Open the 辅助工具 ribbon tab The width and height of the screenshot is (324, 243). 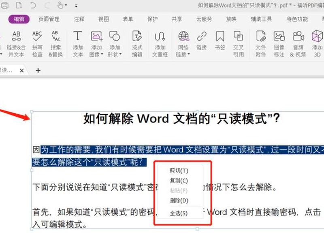(261, 19)
